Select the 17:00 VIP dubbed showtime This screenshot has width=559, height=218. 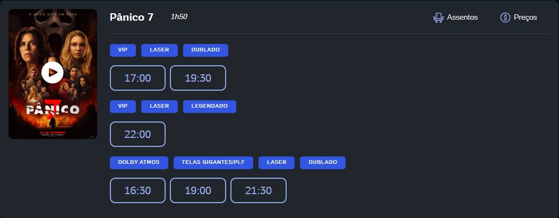(137, 78)
